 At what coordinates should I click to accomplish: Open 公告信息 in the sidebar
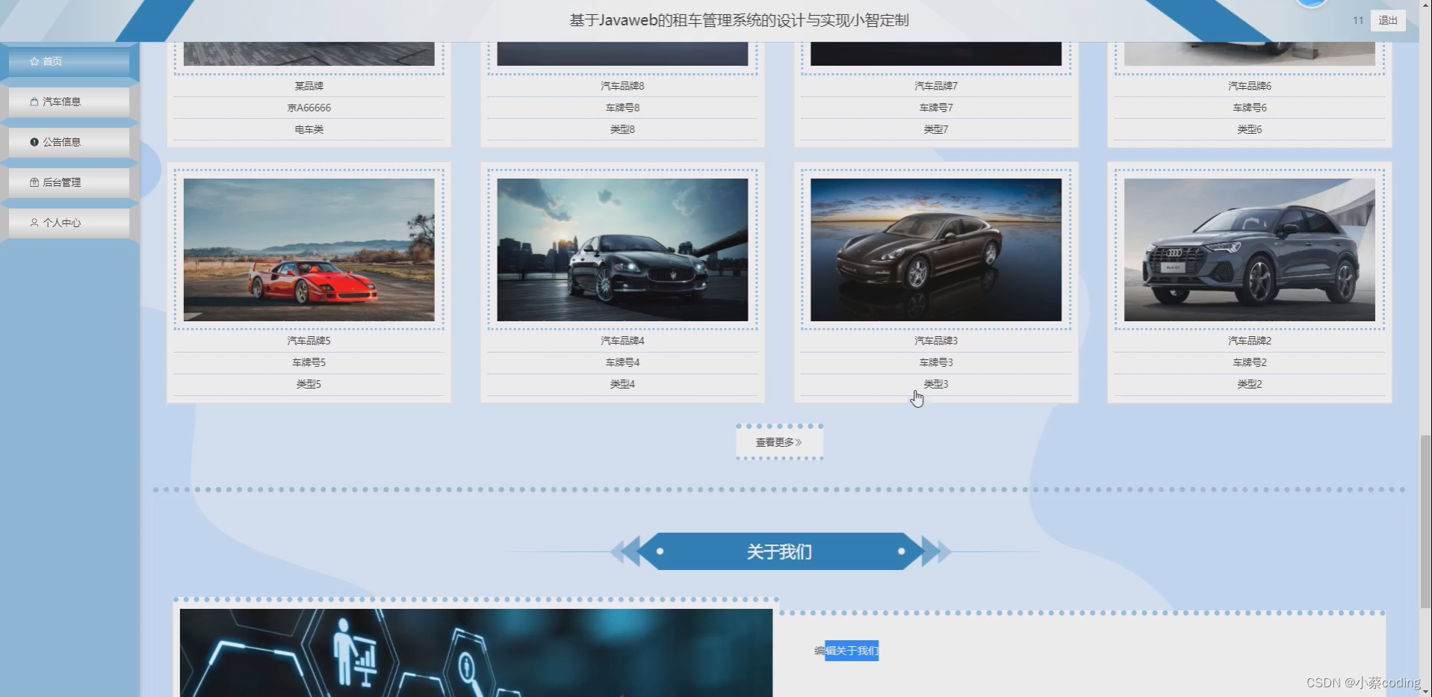pos(69,142)
